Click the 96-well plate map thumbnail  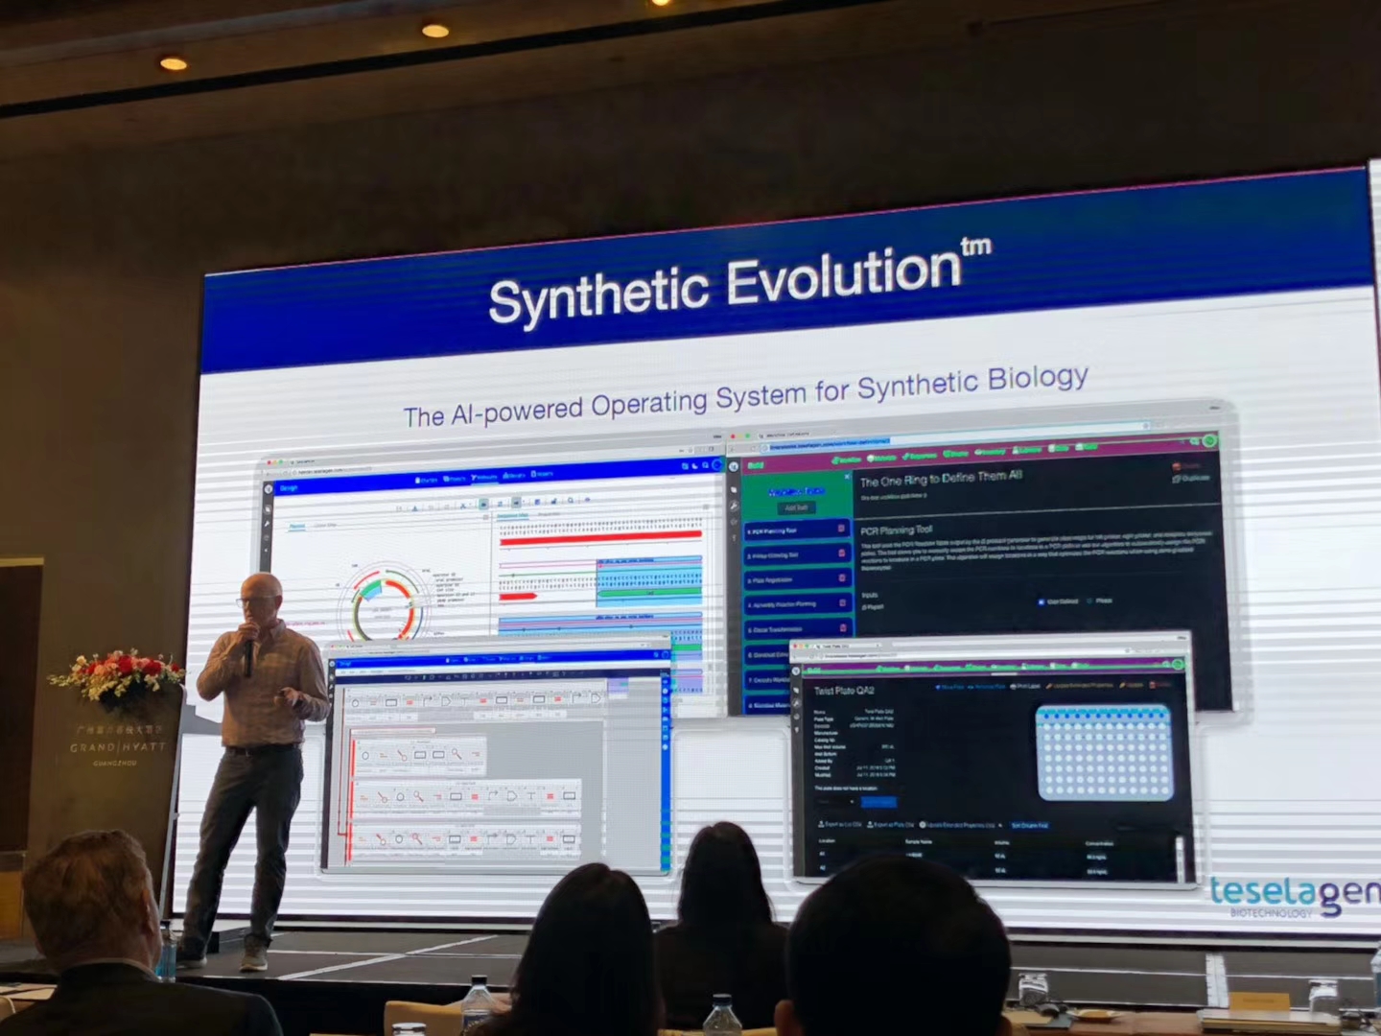click(1104, 753)
